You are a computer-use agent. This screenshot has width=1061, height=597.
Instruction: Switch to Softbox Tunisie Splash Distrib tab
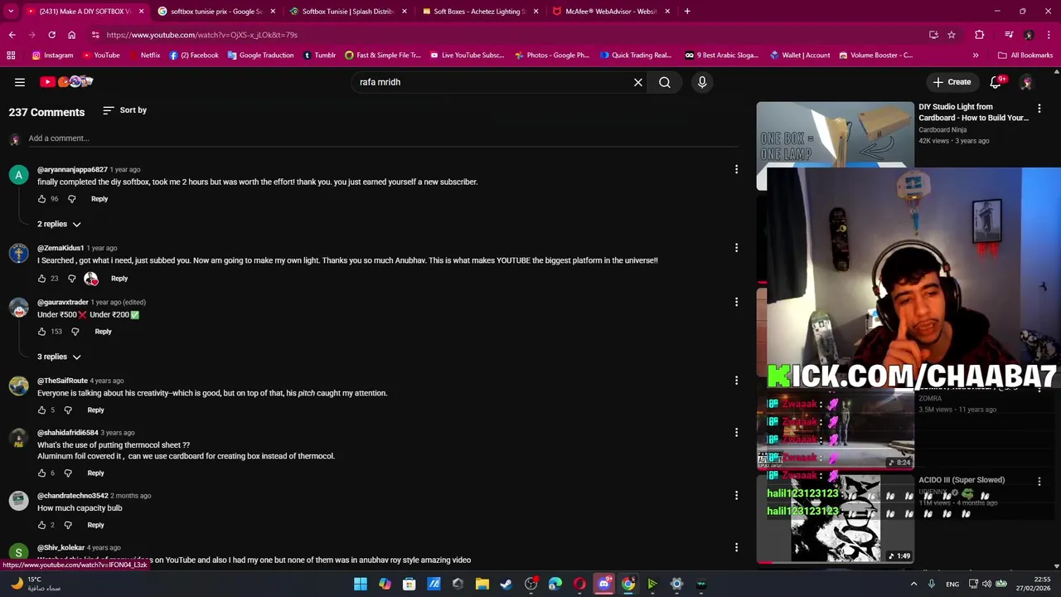(347, 12)
